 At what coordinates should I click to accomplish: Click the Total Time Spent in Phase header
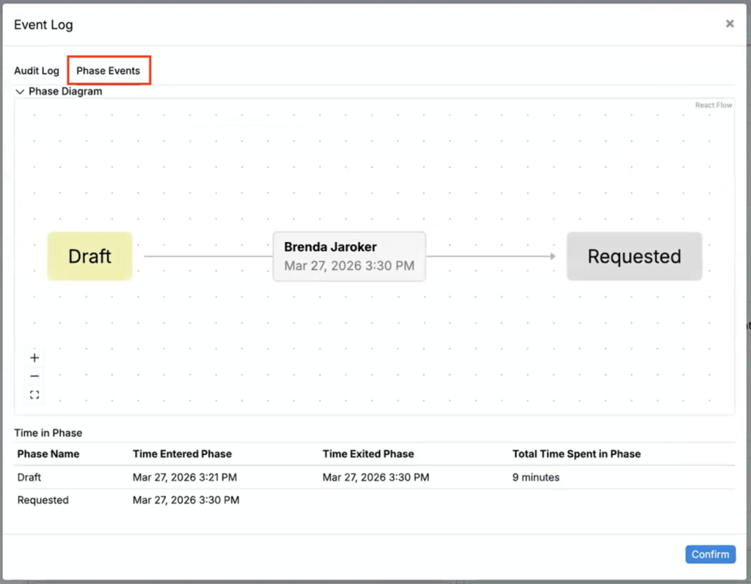coord(576,454)
